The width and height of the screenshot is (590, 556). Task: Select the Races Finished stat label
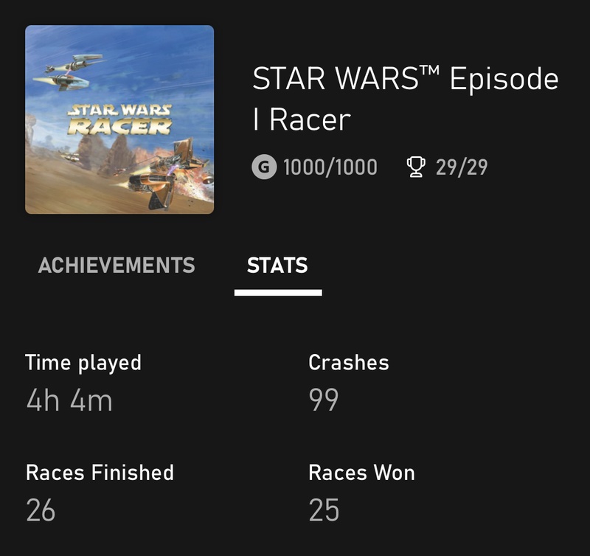(x=100, y=473)
